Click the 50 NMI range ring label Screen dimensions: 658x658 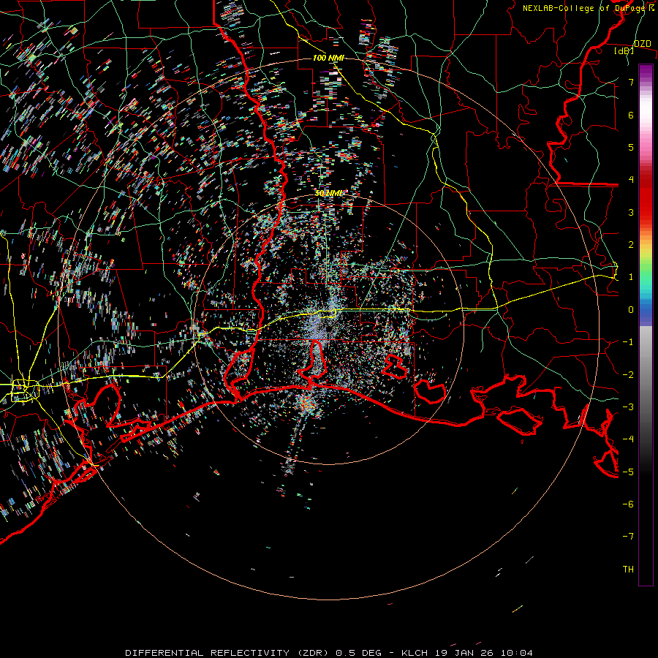(329, 193)
